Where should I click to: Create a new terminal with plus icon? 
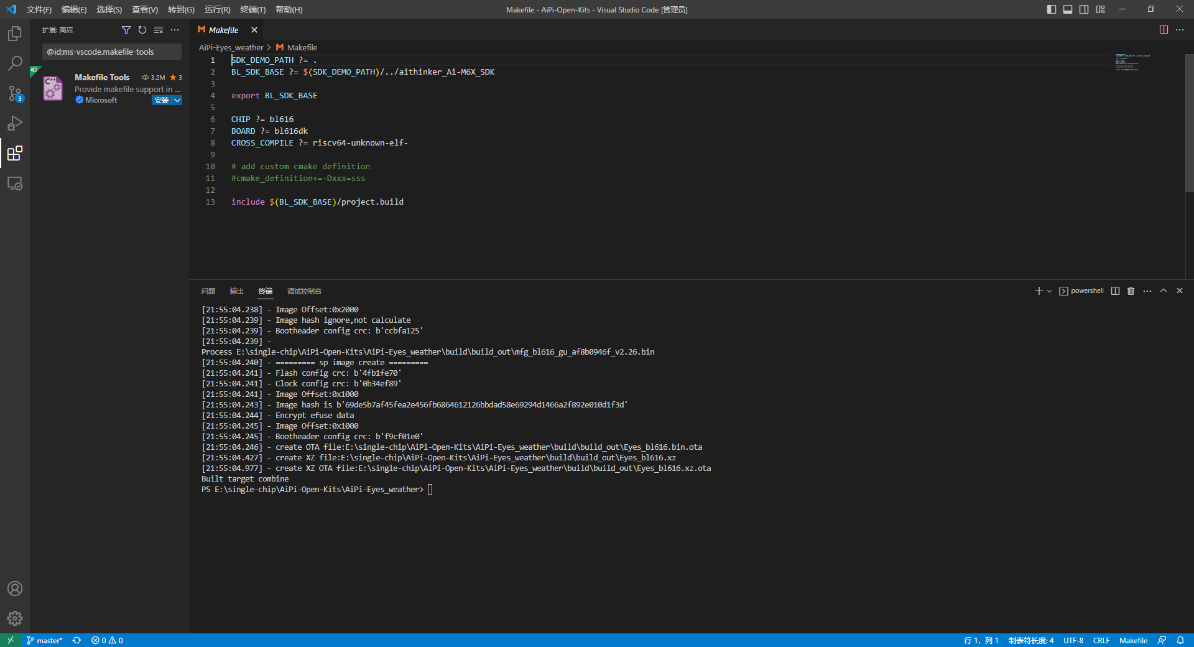[x=1039, y=291]
